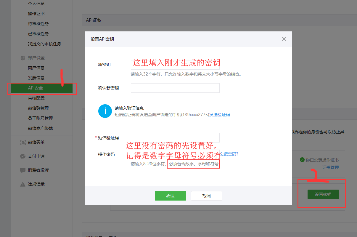Go to 员工账号管理 page
This screenshot has height=237, width=357.
tap(40, 118)
